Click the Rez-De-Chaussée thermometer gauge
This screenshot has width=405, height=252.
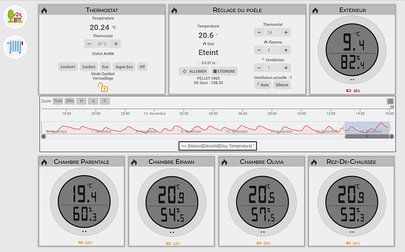pyautogui.click(x=352, y=202)
